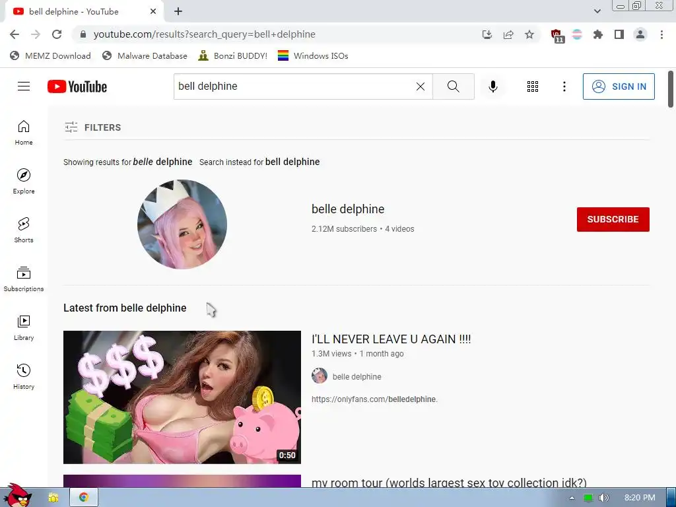Click the volume speaker tray icon
This screenshot has height=507, width=676.
(x=604, y=498)
